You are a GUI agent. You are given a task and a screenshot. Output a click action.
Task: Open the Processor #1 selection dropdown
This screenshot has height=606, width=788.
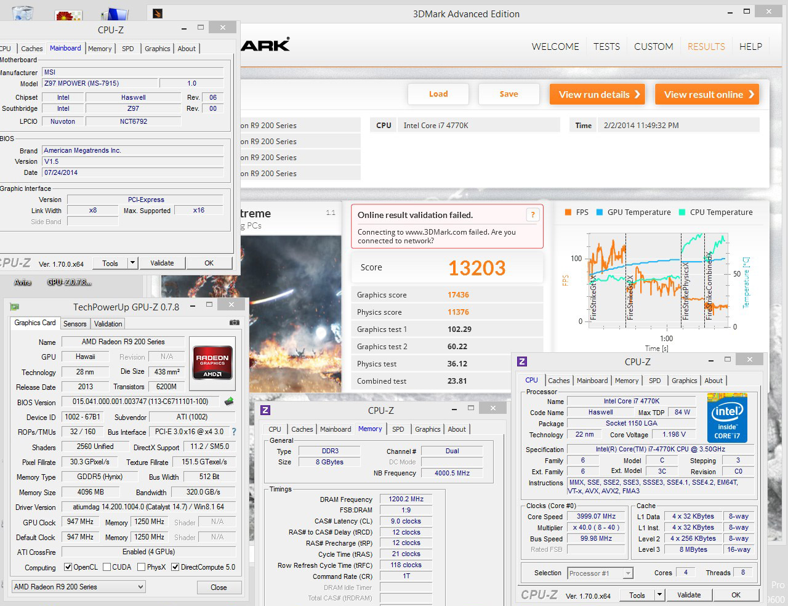click(600, 573)
